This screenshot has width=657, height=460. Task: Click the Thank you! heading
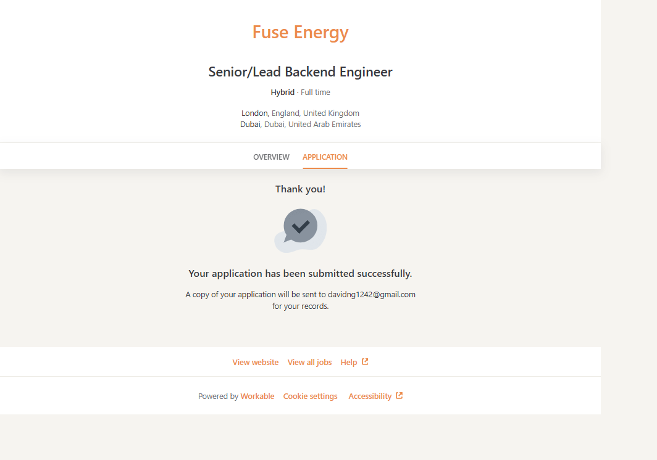300,189
